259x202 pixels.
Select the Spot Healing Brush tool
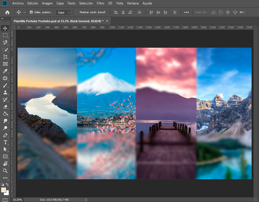coord(5,78)
